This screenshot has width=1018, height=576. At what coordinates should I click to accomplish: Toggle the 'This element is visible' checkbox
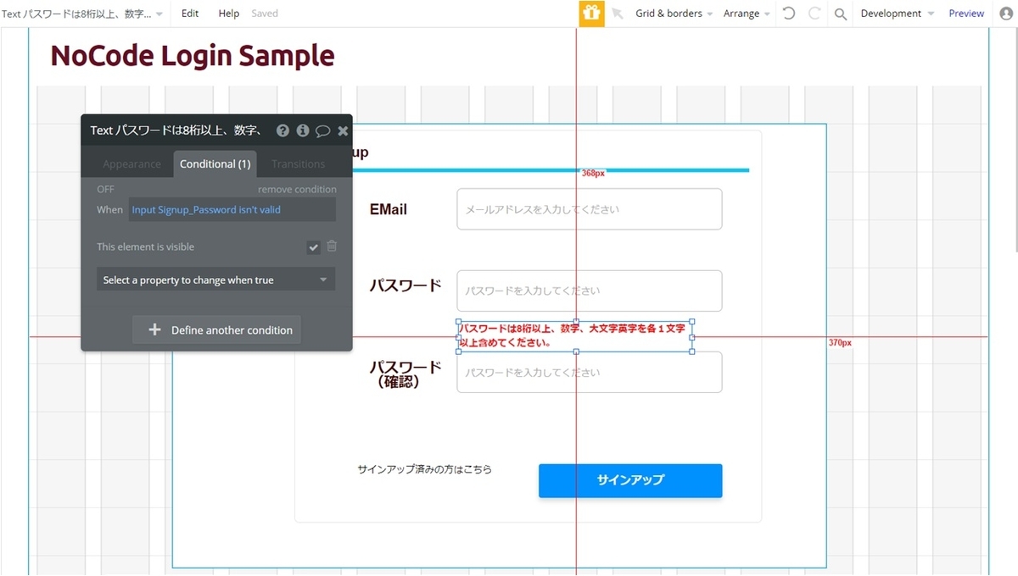pyautogui.click(x=313, y=246)
